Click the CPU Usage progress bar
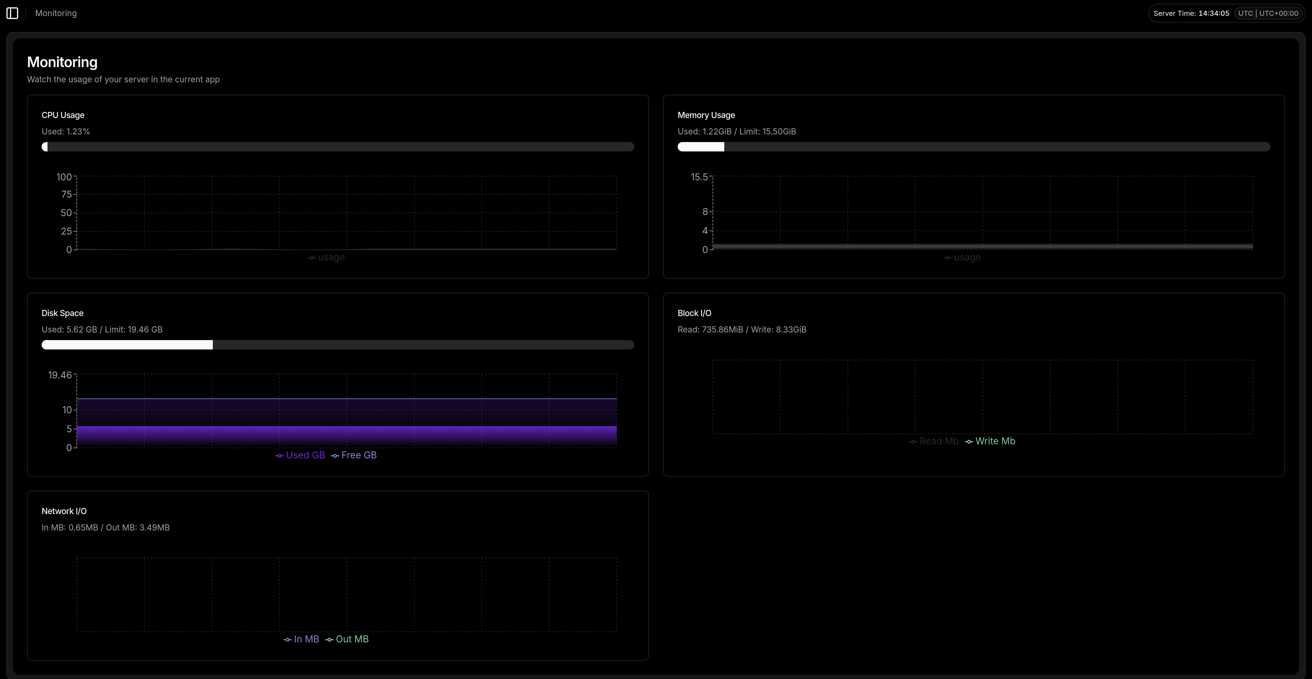Image resolution: width=1312 pixels, height=679 pixels. click(338, 146)
